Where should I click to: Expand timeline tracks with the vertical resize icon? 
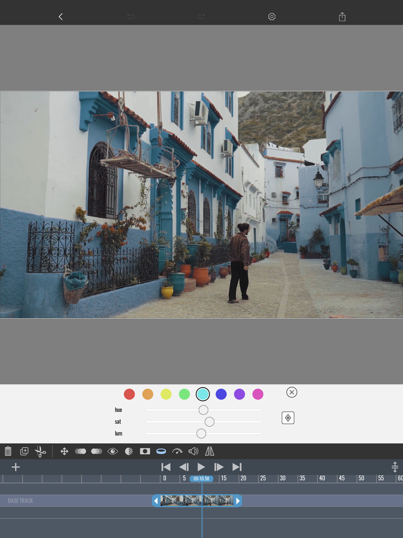click(x=395, y=467)
